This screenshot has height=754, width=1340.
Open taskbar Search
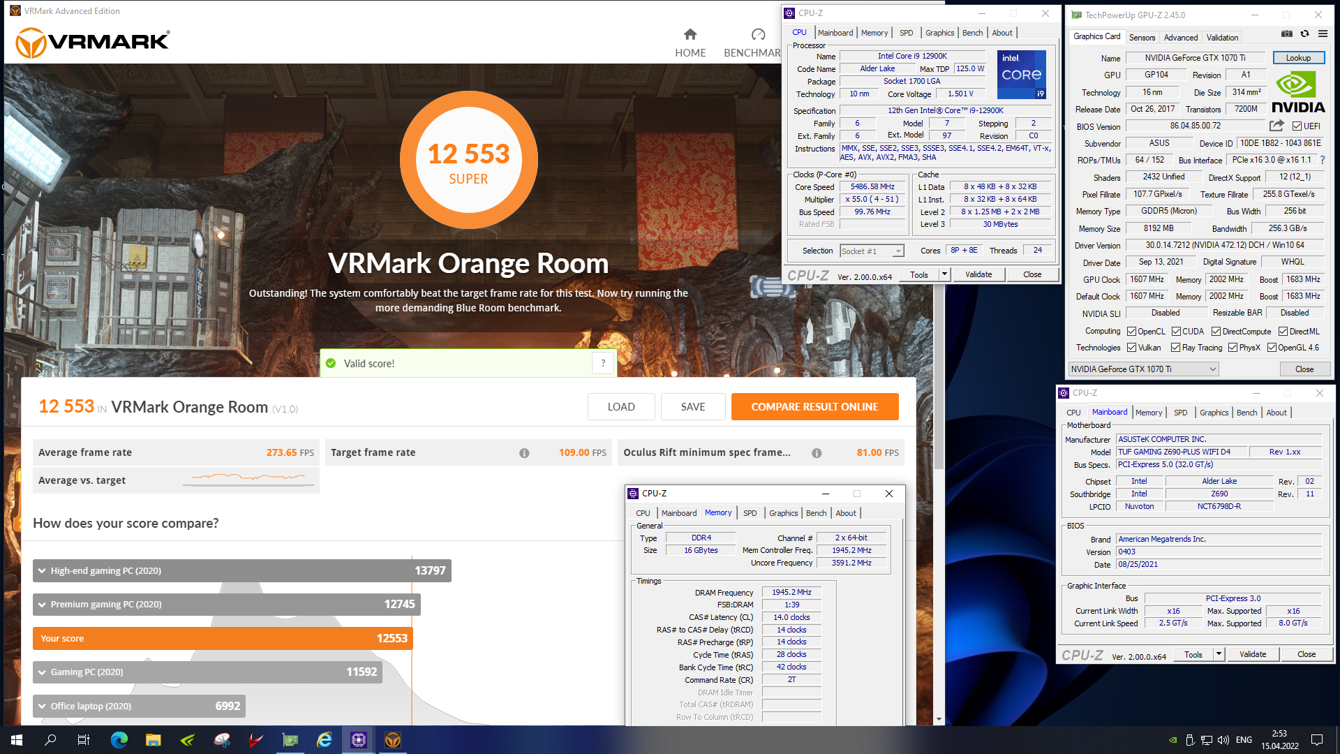click(50, 740)
